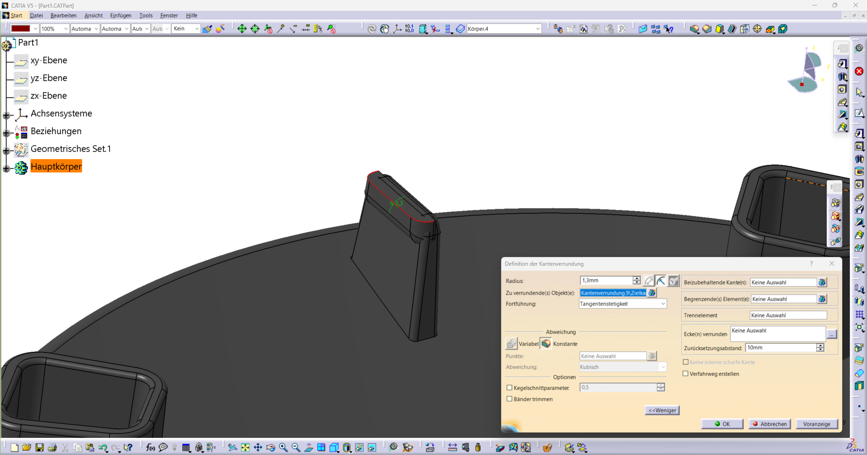The image size is (867, 455).
Task: Click the Update All spiral icon
Action: 372,29
